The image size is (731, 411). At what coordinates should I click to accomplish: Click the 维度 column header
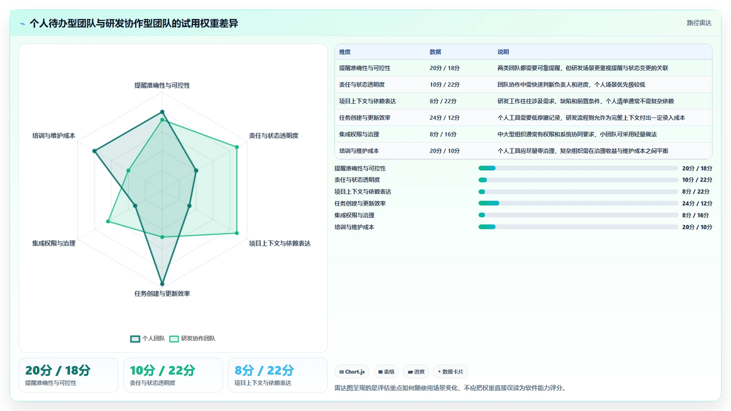tap(345, 52)
